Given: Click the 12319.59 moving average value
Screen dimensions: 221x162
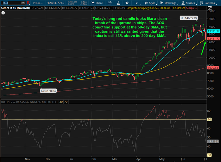Looking at the screenshot, I should 179,8.
